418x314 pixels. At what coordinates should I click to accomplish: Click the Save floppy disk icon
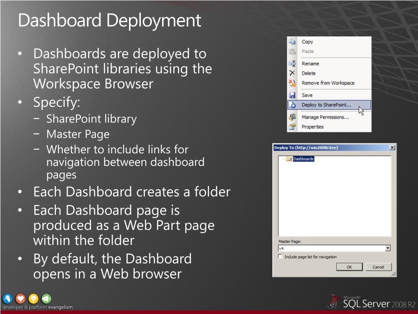coord(292,95)
